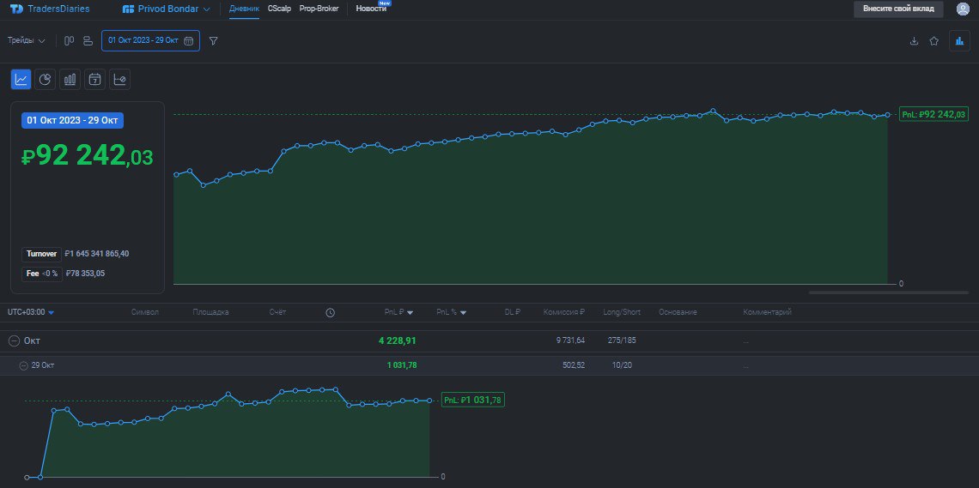Click the 10/20 Long/Short value
The width and height of the screenshot is (979, 488).
pos(622,365)
